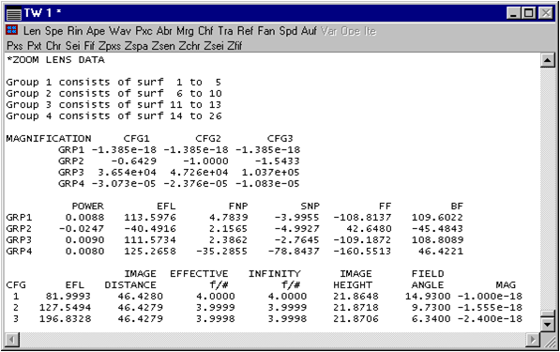Select the Spe command
The width and height of the screenshot is (560, 352).
point(53,31)
